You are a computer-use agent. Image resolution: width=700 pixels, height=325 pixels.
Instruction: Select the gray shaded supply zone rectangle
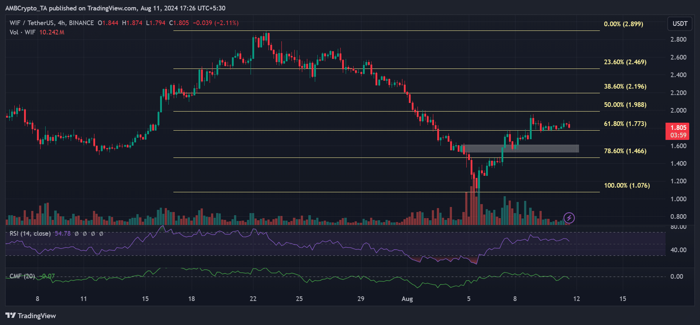pyautogui.click(x=521, y=149)
